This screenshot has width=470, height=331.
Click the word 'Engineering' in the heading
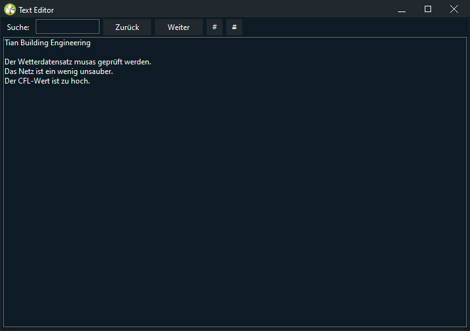[70, 43]
